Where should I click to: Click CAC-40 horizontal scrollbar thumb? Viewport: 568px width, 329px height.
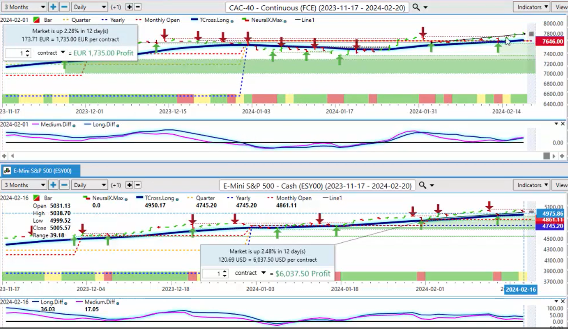[546, 156]
